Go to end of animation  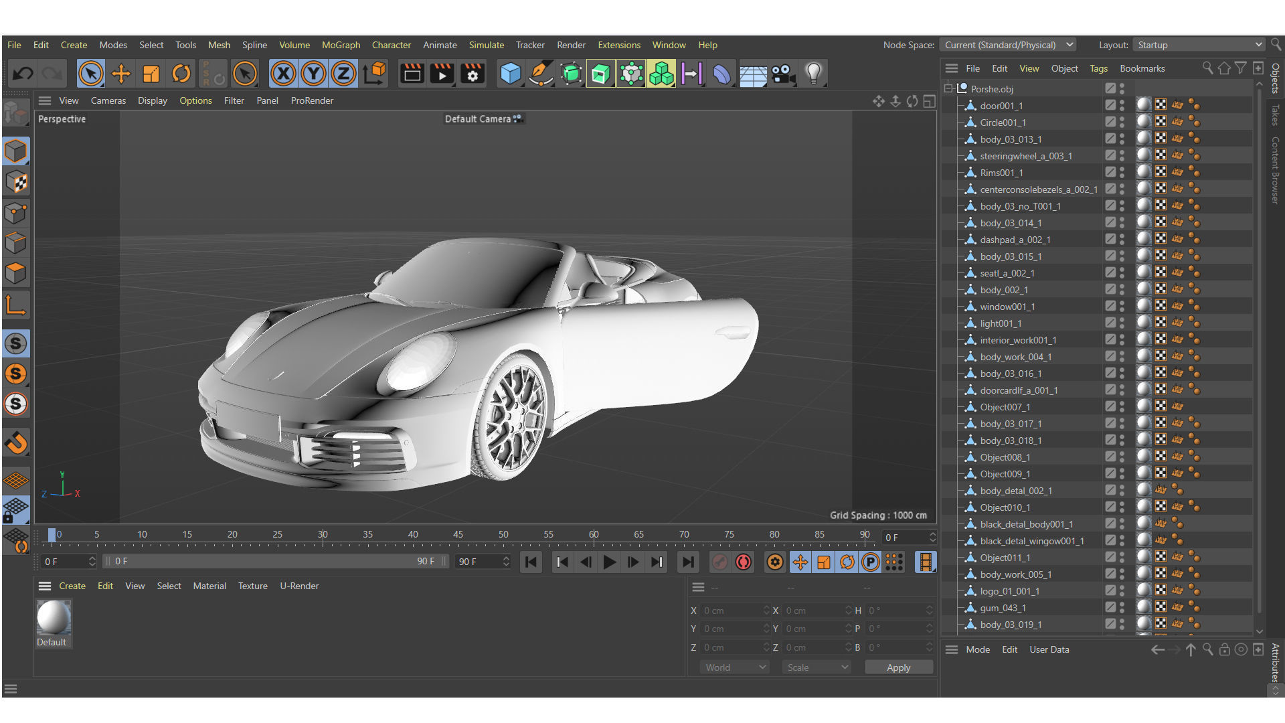click(687, 562)
